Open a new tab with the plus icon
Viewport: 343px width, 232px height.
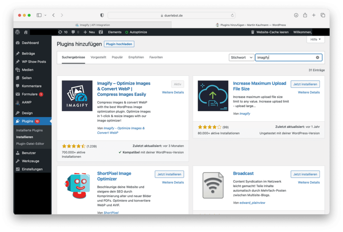(x=314, y=15)
